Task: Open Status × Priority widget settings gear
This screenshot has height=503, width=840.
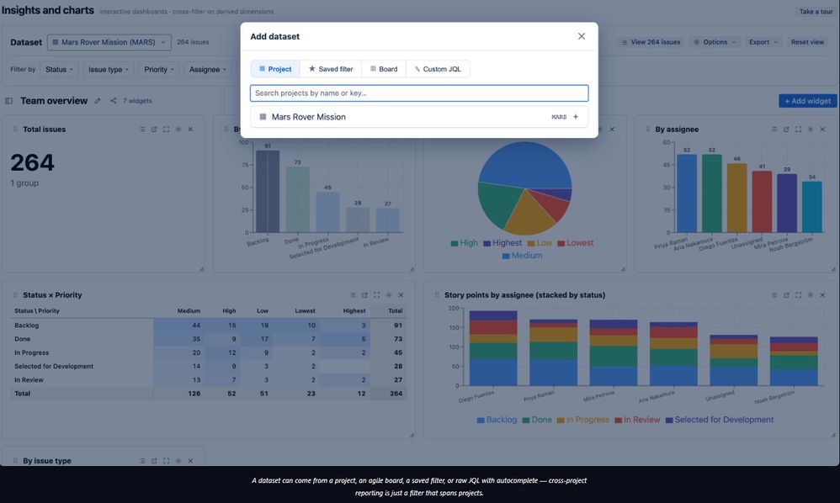Action: coord(389,295)
